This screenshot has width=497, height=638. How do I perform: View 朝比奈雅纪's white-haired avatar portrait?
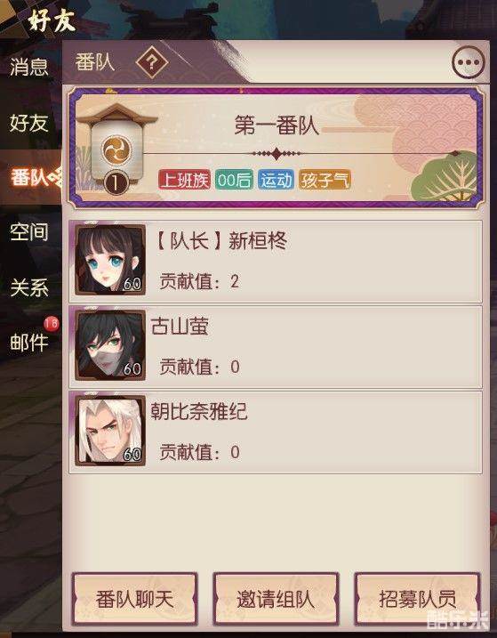point(110,431)
